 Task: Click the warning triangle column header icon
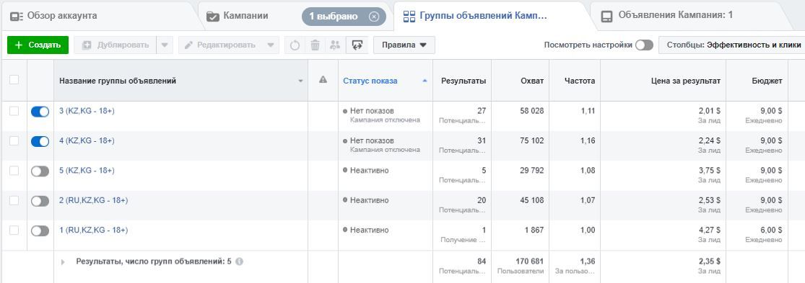(x=323, y=80)
